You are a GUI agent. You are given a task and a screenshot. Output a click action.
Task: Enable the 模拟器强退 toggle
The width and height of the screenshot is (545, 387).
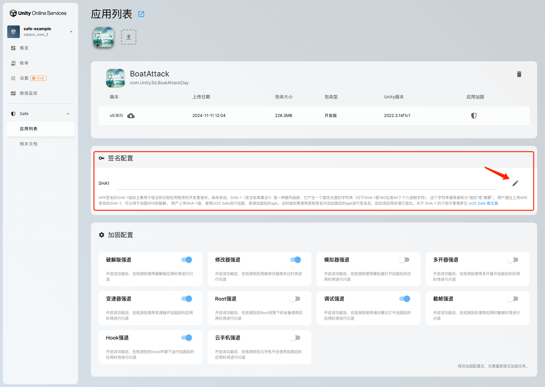pyautogui.click(x=404, y=260)
